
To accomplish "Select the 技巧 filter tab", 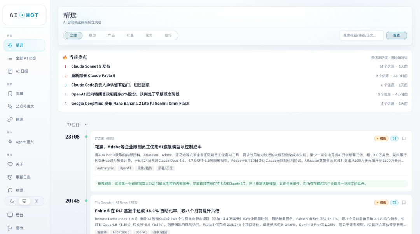I will [168, 36].
